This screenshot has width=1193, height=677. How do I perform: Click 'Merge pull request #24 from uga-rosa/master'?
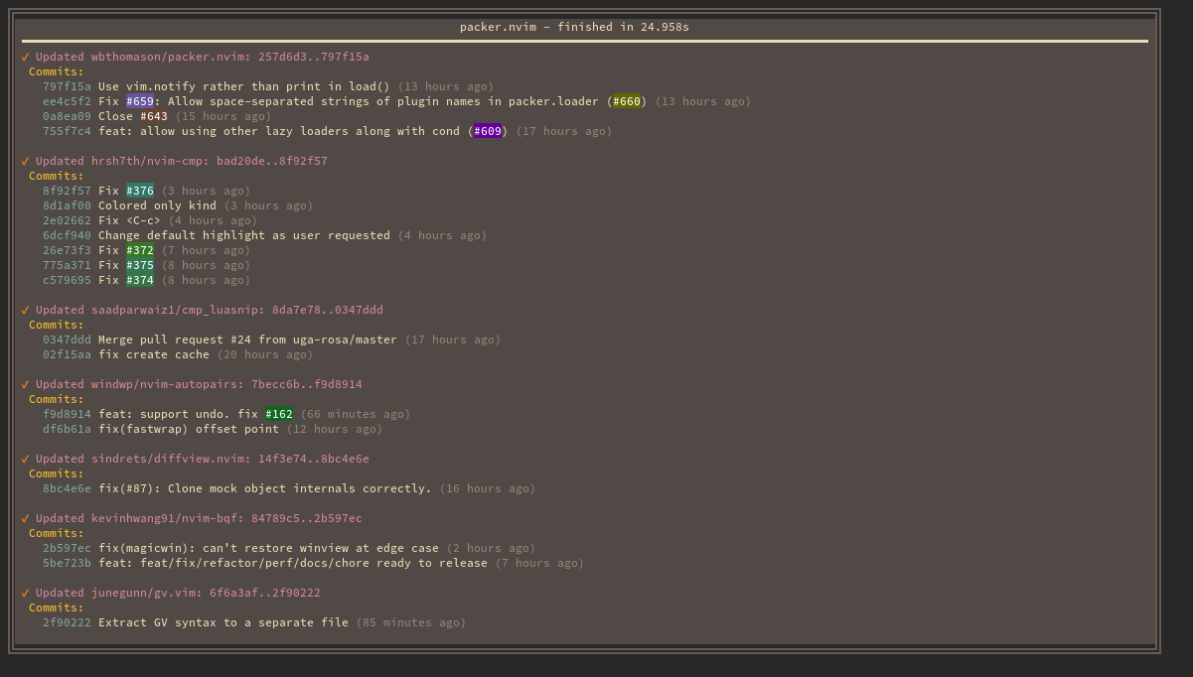pyautogui.click(x=247, y=339)
